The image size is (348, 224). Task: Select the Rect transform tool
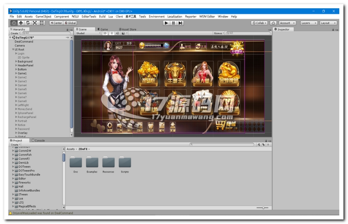pyautogui.click(x=41, y=23)
